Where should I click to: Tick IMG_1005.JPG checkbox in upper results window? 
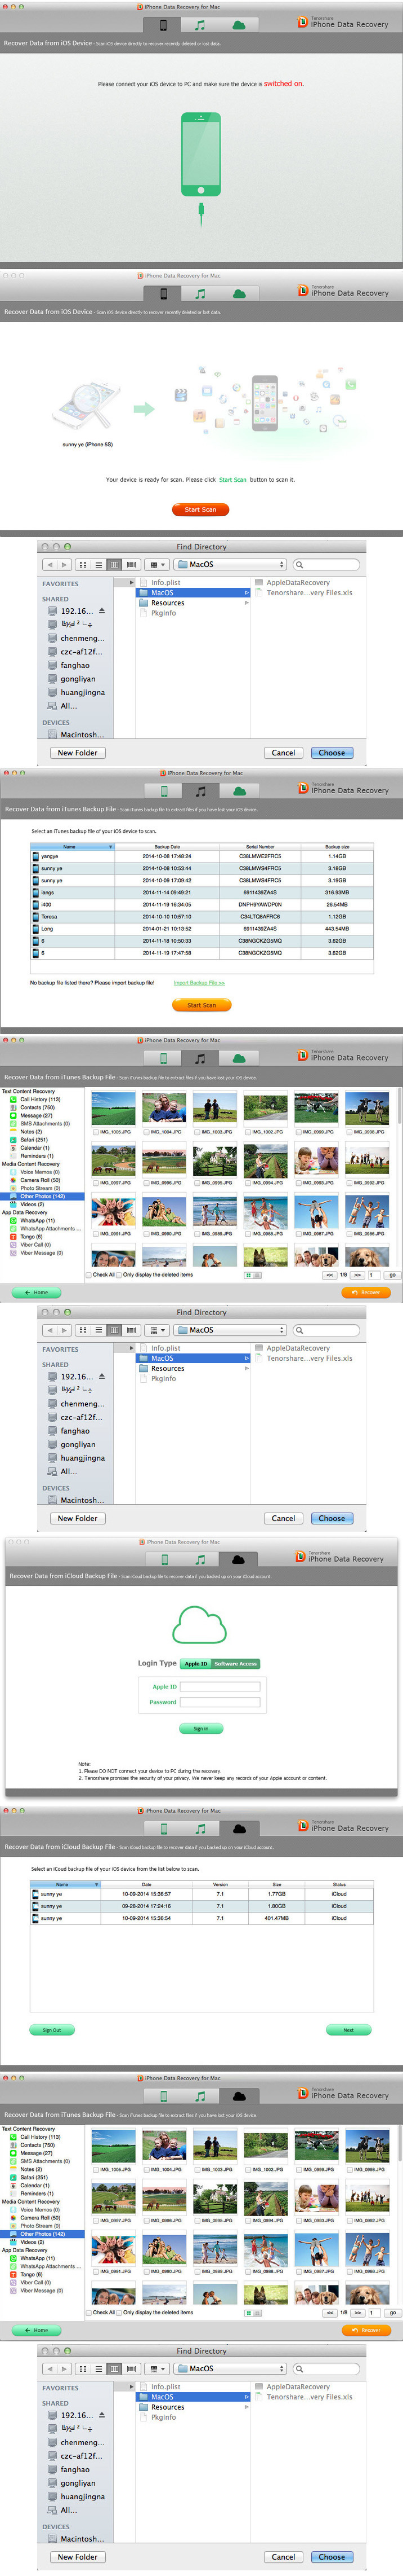click(x=96, y=1132)
